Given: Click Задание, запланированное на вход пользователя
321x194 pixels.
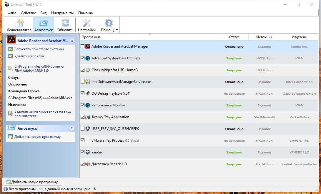Looking at the screenshot, I should [43, 113].
